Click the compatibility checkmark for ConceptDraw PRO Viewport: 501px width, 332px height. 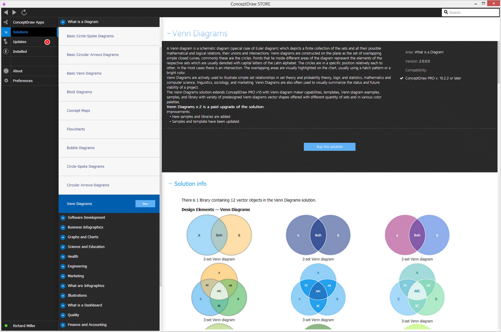[402, 78]
